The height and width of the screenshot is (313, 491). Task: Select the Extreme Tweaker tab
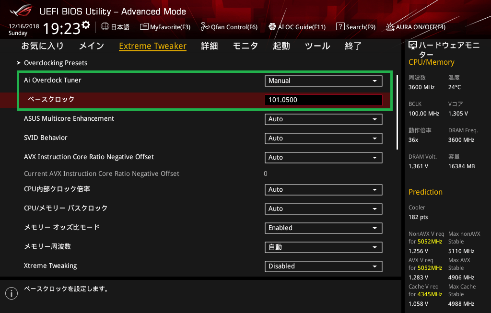[x=153, y=46]
